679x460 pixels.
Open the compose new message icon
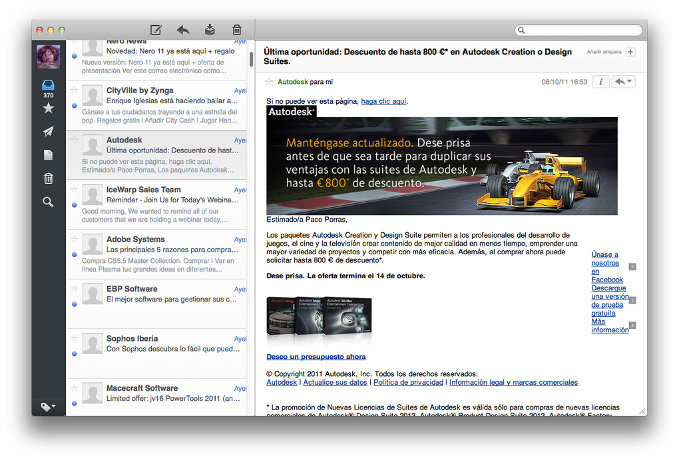click(156, 30)
